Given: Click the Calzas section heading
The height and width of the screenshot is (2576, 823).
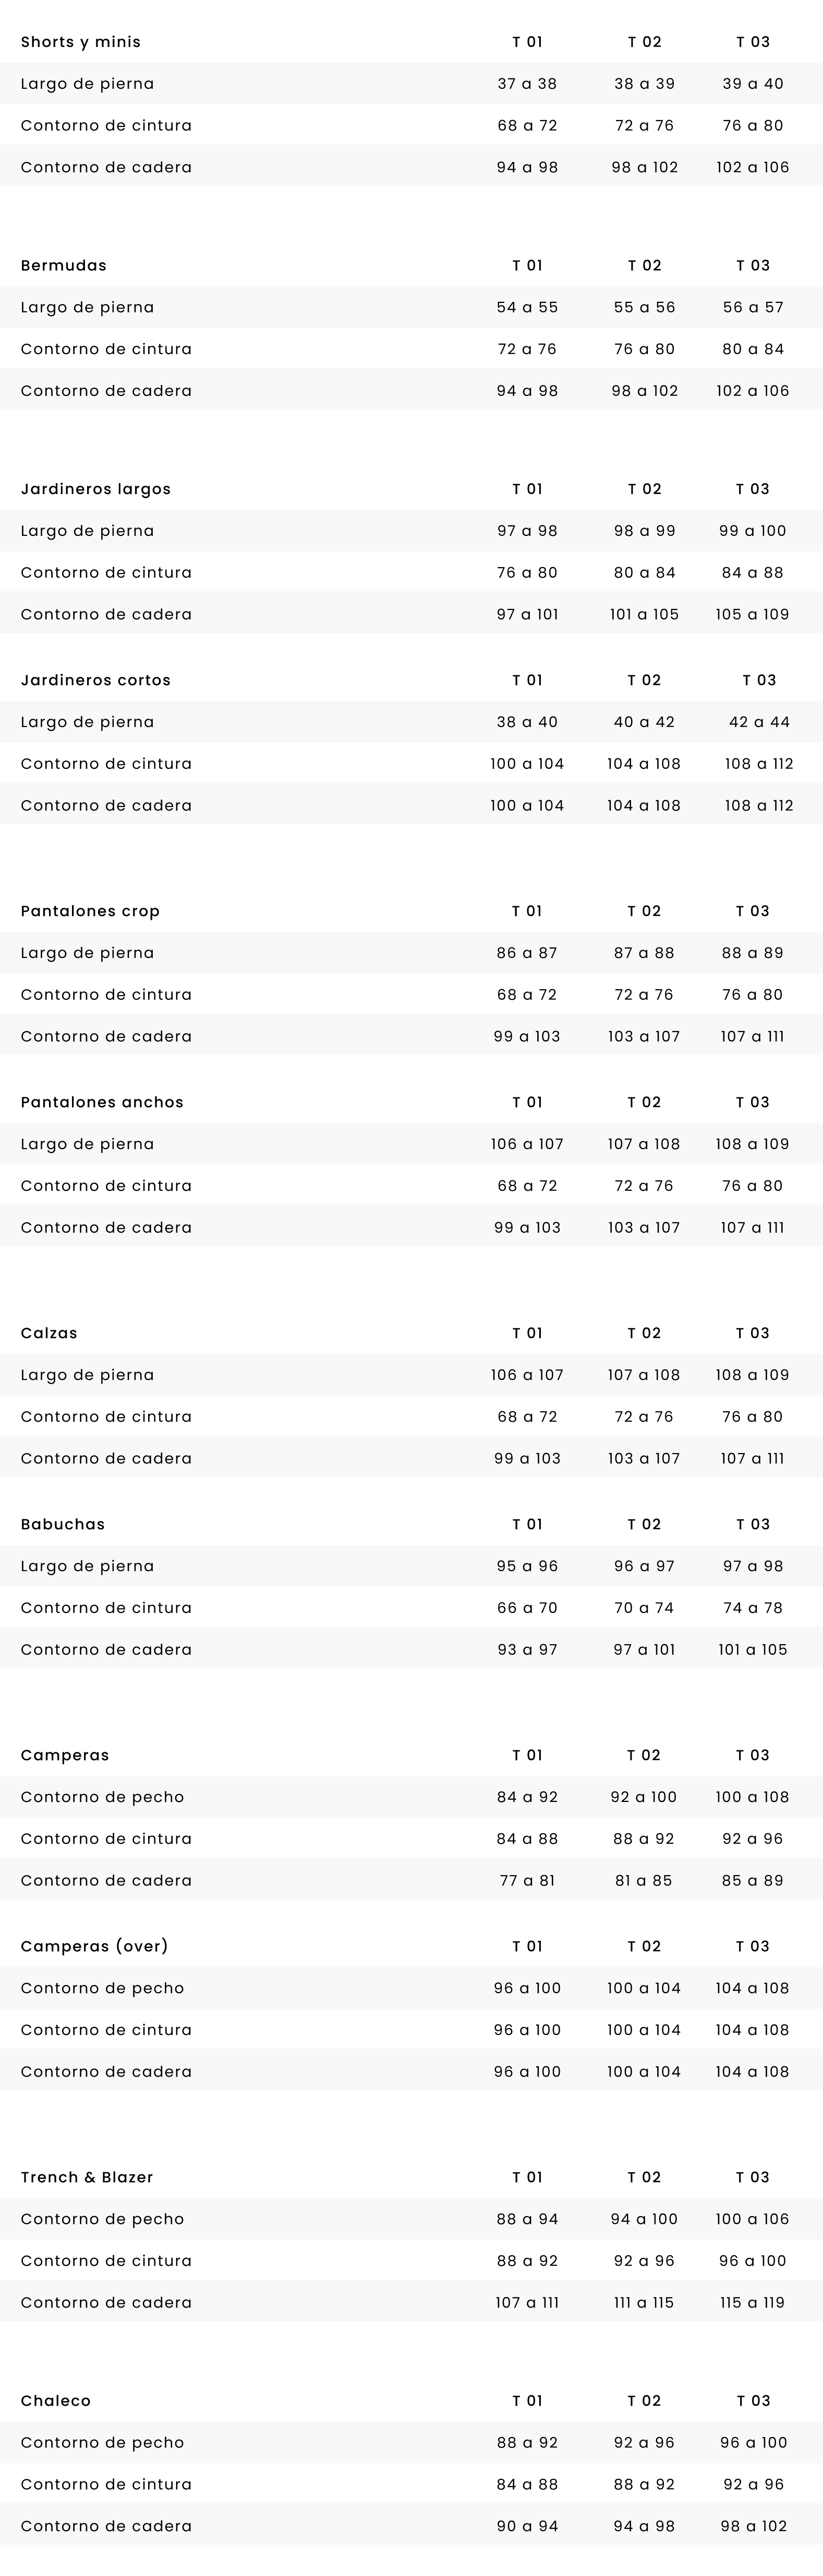Looking at the screenshot, I should [49, 1333].
